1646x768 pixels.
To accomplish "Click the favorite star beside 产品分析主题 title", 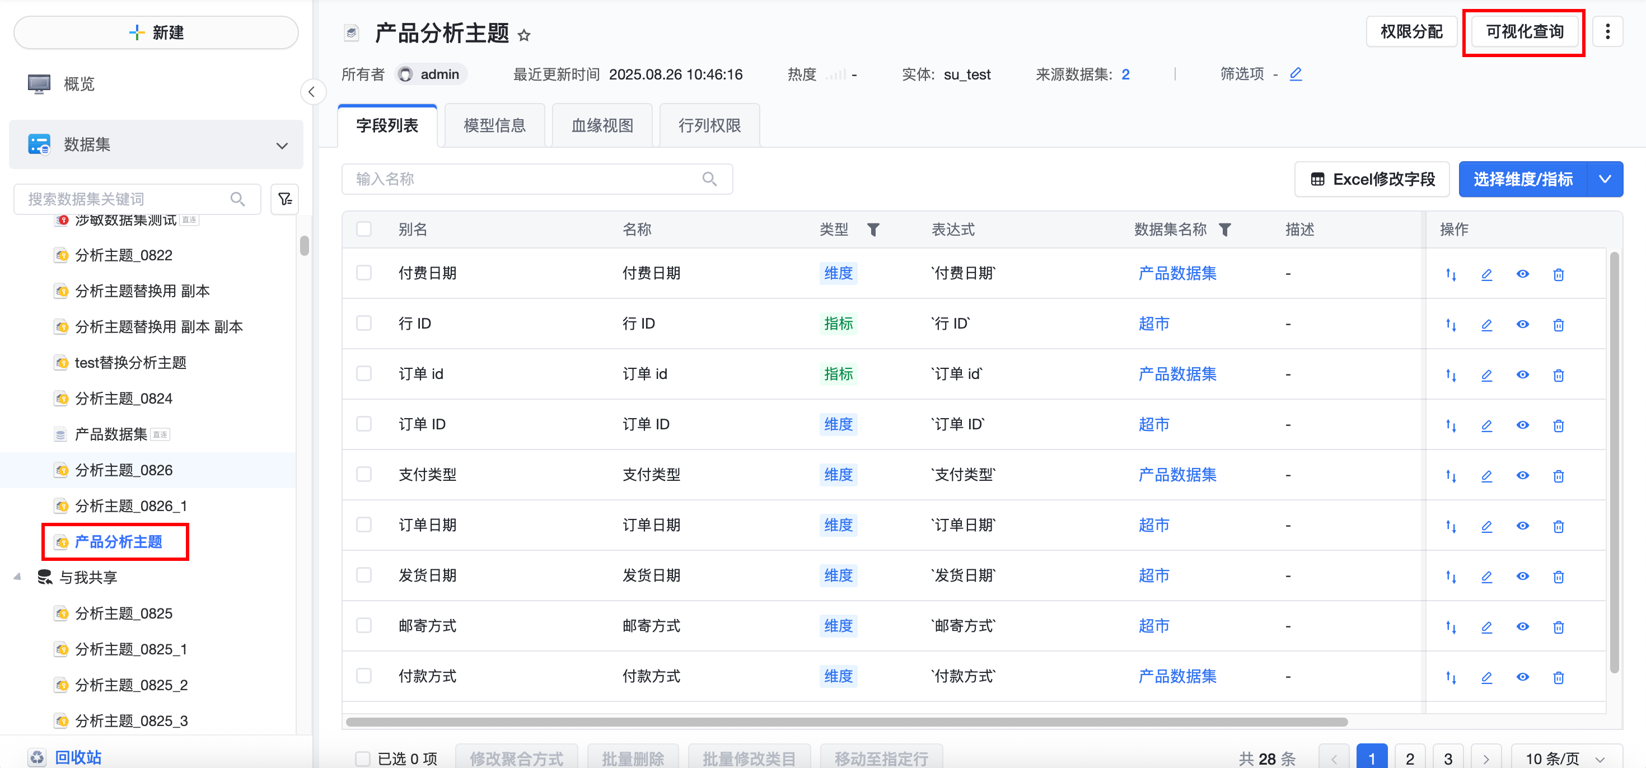I will click(524, 35).
